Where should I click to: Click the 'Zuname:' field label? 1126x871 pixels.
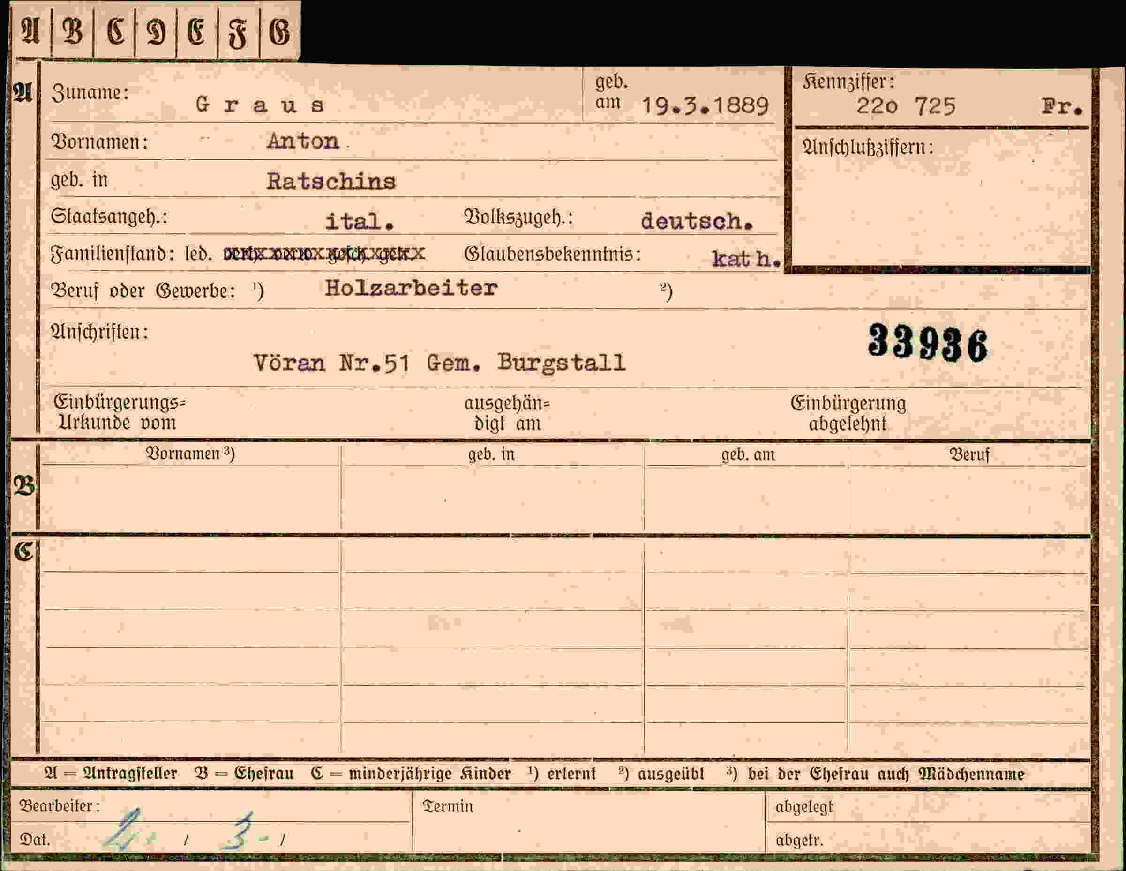pyautogui.click(x=90, y=93)
